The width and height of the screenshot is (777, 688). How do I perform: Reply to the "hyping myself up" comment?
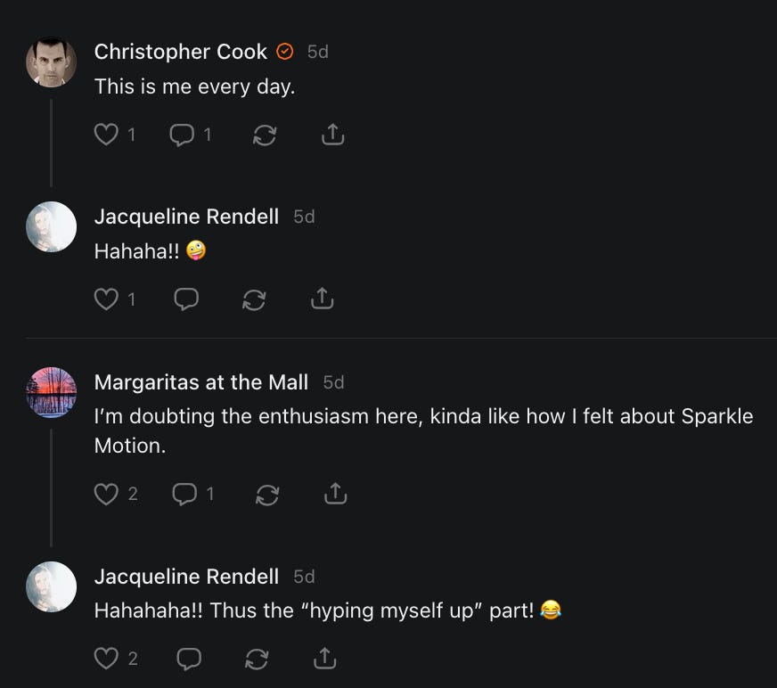tap(188, 659)
